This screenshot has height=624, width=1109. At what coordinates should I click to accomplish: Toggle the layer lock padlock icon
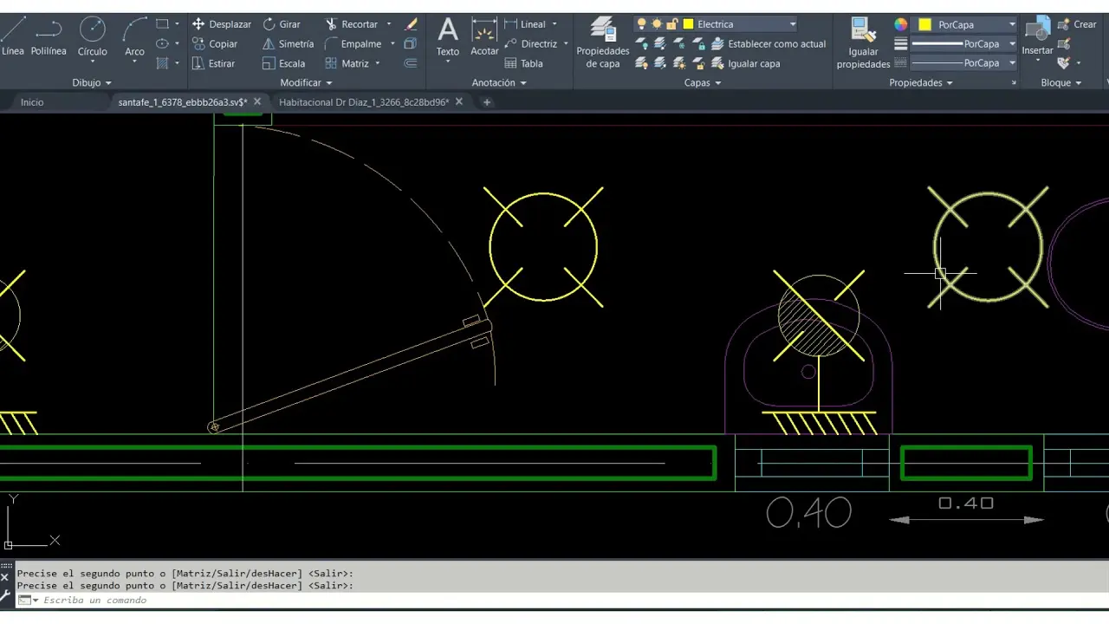[x=671, y=24]
